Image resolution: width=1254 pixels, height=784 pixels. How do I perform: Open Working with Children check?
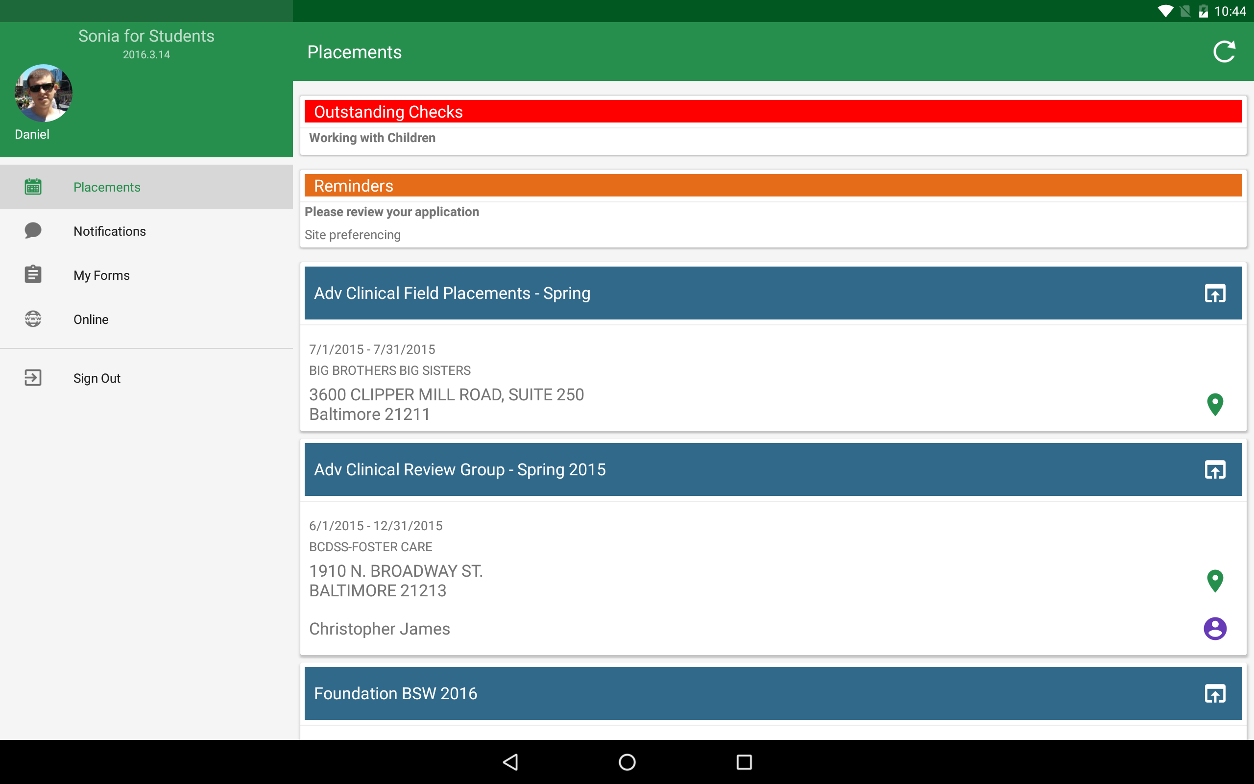click(x=372, y=138)
